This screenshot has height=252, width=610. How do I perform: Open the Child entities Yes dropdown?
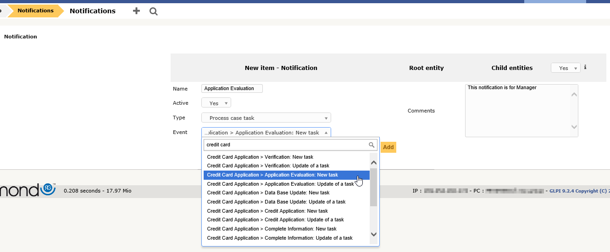click(566, 68)
